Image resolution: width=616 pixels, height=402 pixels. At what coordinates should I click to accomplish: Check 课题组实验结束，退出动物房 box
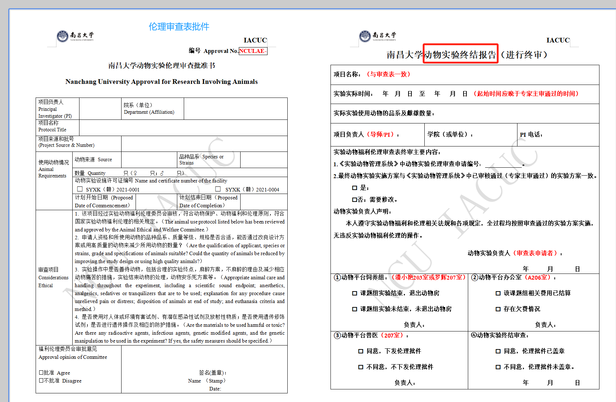click(355, 293)
